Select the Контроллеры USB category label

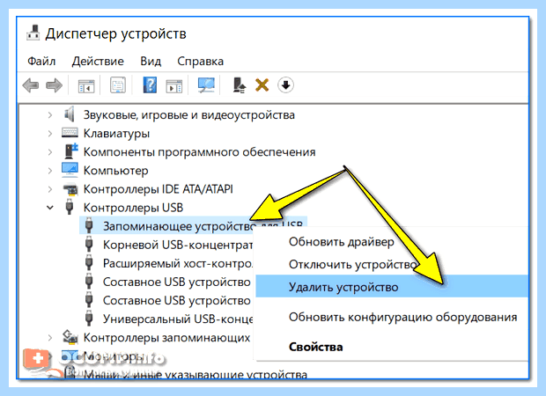coord(133,208)
